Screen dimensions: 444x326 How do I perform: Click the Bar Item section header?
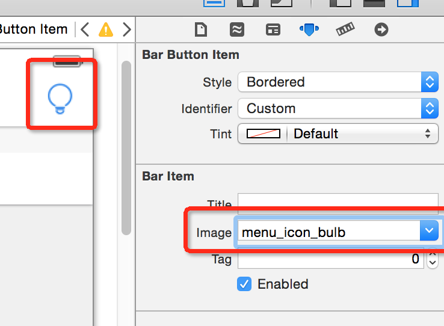point(168,176)
